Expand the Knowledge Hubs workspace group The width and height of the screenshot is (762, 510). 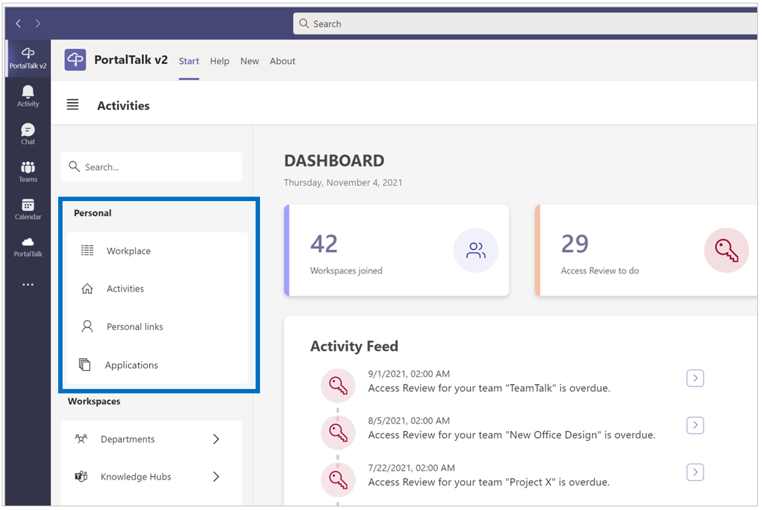(x=216, y=477)
